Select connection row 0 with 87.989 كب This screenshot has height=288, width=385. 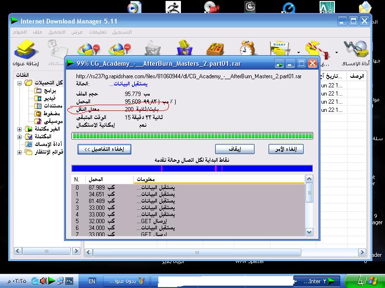(188, 187)
